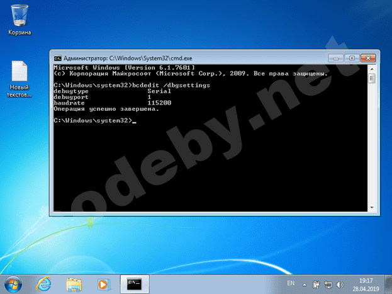Open the clock showing 19:17
The width and height of the screenshot is (392, 294).
[x=366, y=285]
